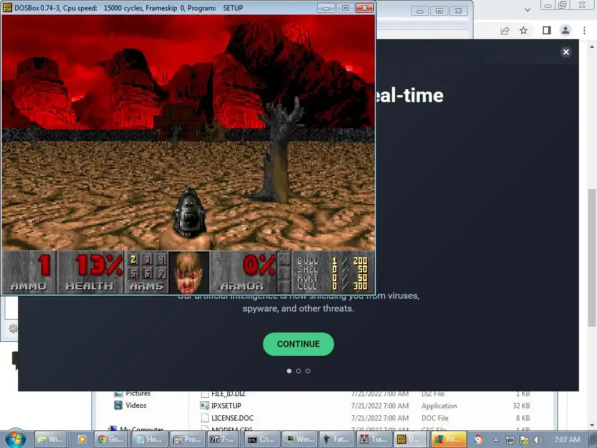Switch to the AVG taskbar item
This screenshot has height=448, width=597.
[x=449, y=439]
